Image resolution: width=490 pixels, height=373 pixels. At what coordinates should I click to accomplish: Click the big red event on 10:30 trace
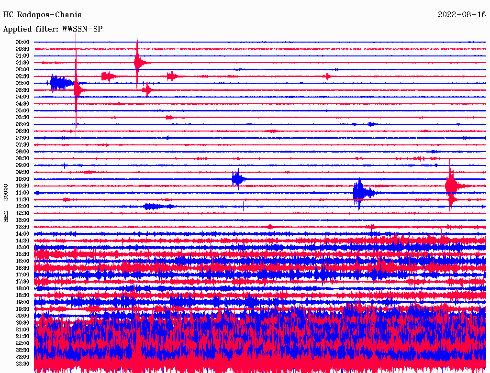(x=451, y=186)
